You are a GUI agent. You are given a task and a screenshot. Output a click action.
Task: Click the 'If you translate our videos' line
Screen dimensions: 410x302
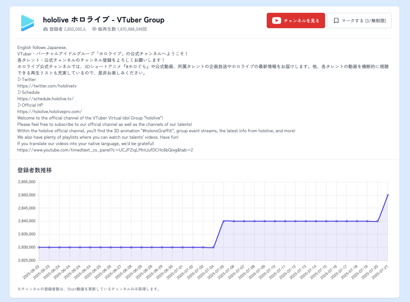point(86,143)
